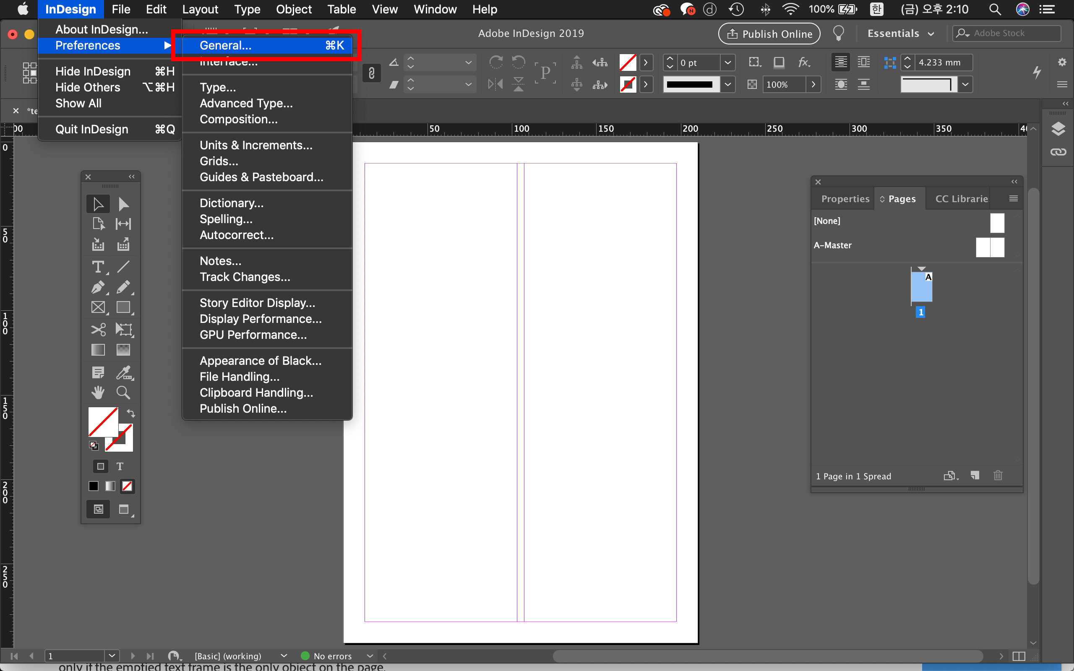
Task: Select the Scissors tool
Action: coord(98,329)
